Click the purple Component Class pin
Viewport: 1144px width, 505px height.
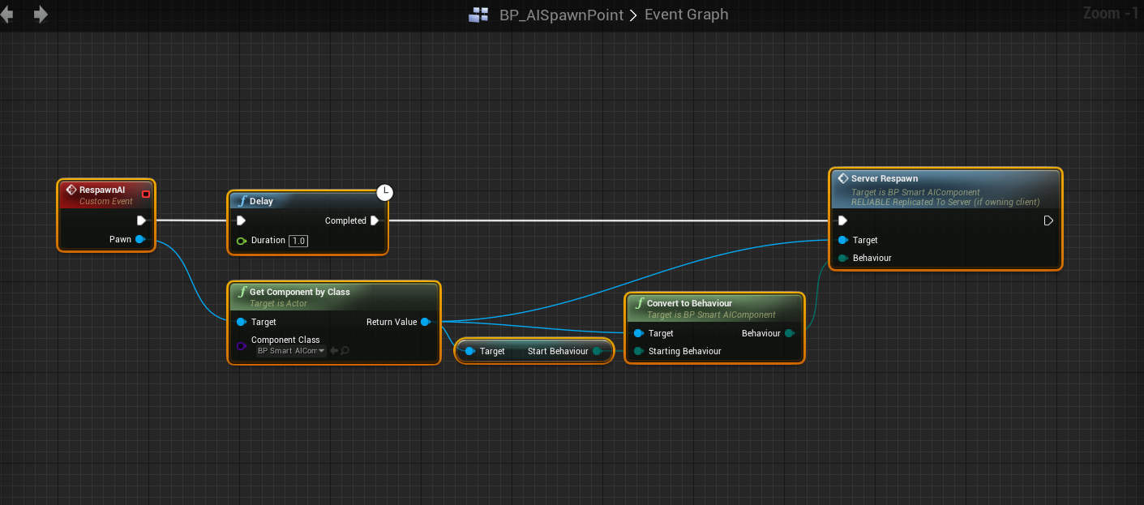pos(241,345)
